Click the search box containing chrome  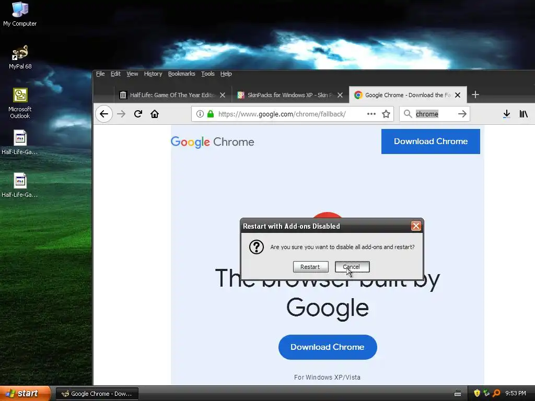pos(434,114)
